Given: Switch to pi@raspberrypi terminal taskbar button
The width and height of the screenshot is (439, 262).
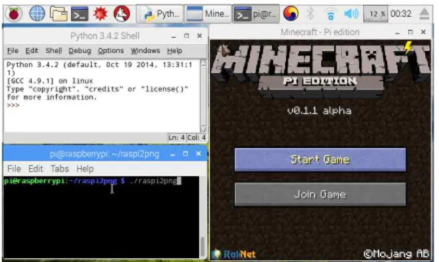Looking at the screenshot, I should click(256, 14).
